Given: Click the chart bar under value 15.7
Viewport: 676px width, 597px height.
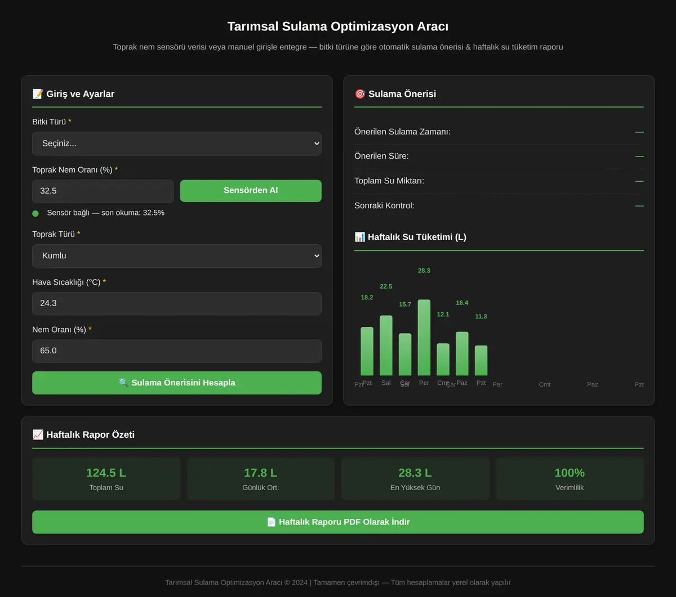Looking at the screenshot, I should click(x=405, y=354).
